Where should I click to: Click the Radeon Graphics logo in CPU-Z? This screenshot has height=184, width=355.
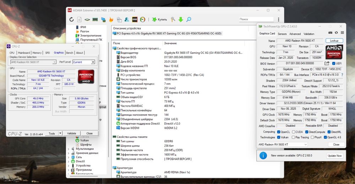click(86, 77)
